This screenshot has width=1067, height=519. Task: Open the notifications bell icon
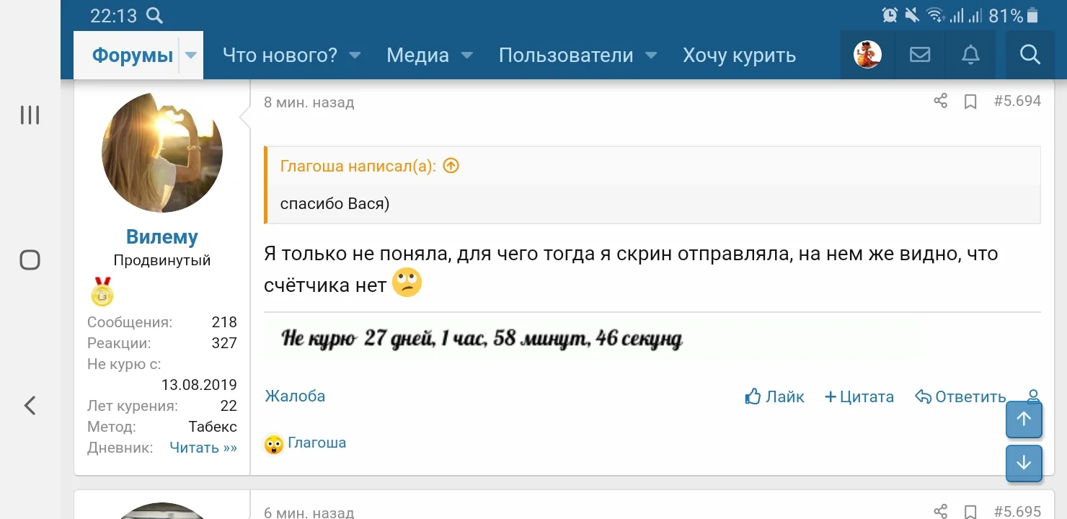coord(970,54)
